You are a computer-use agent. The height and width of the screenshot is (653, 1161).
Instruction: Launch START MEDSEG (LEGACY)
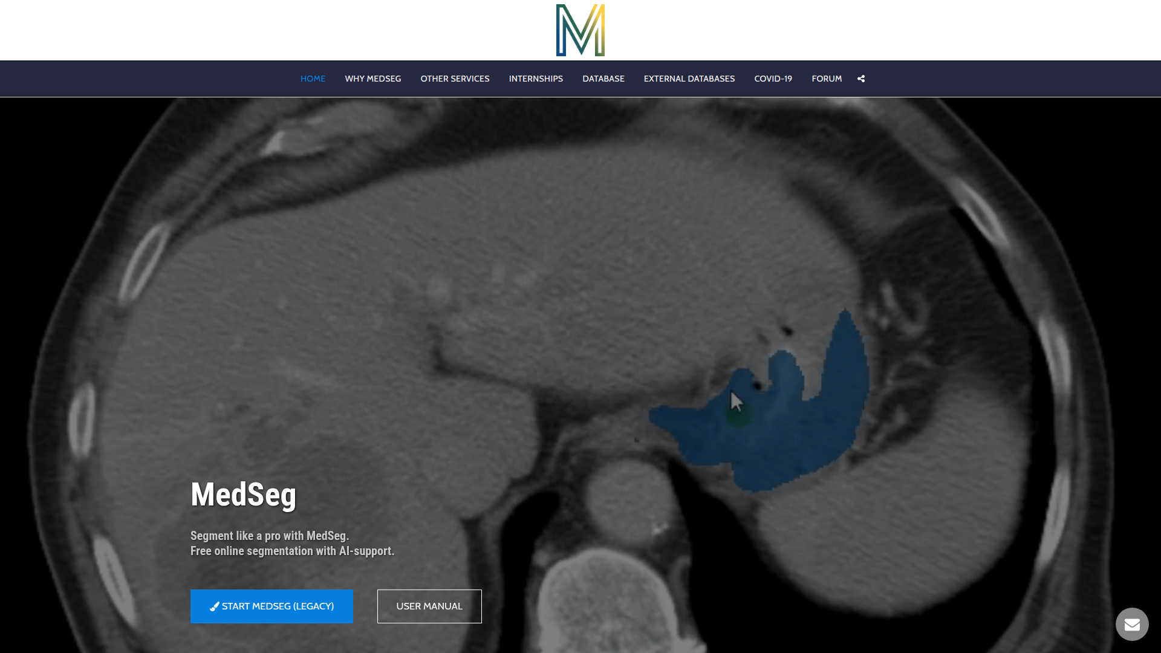pyautogui.click(x=272, y=606)
